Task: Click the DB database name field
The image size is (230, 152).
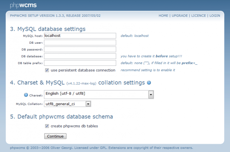Action: click(80, 56)
